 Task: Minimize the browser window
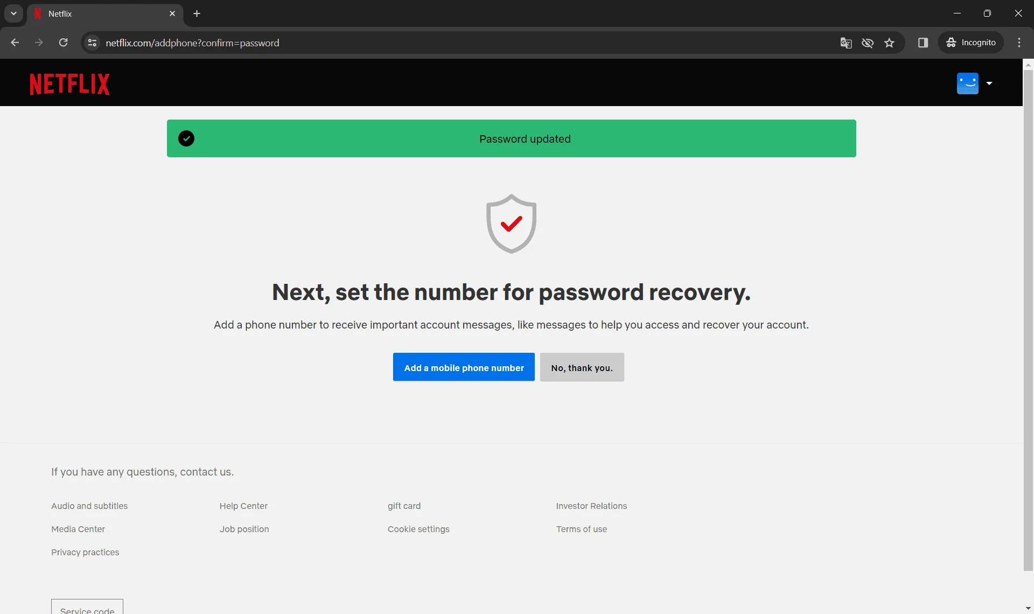[957, 13]
